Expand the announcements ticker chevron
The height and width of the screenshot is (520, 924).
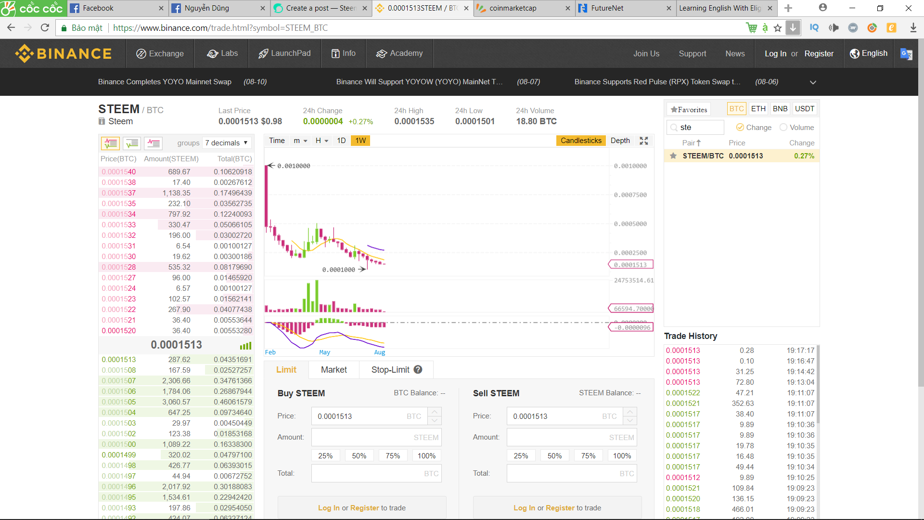813,82
